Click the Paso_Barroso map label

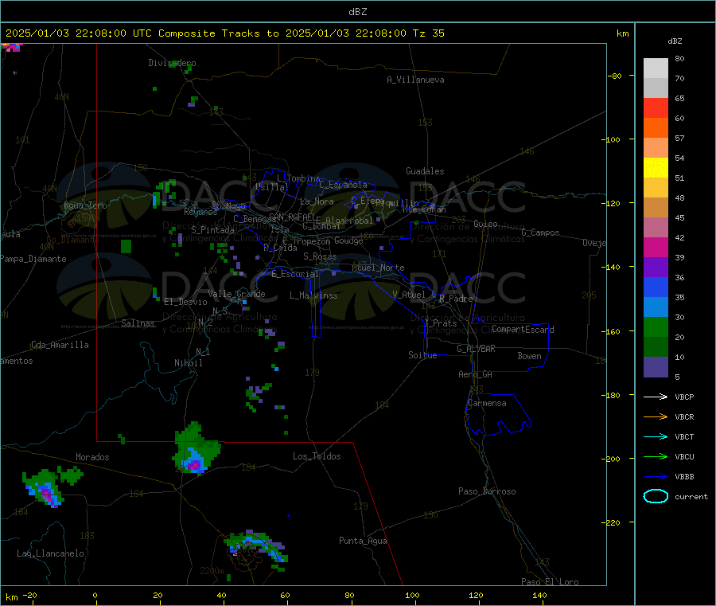[487, 491]
